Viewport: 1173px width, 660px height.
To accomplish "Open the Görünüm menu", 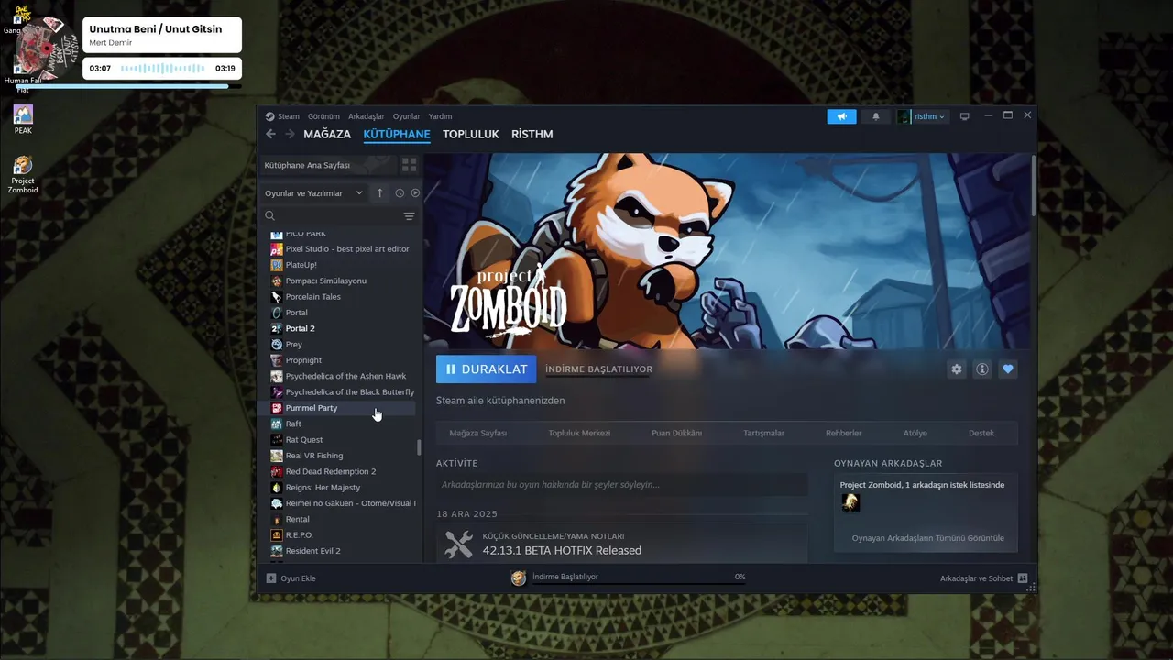I will click(x=323, y=116).
